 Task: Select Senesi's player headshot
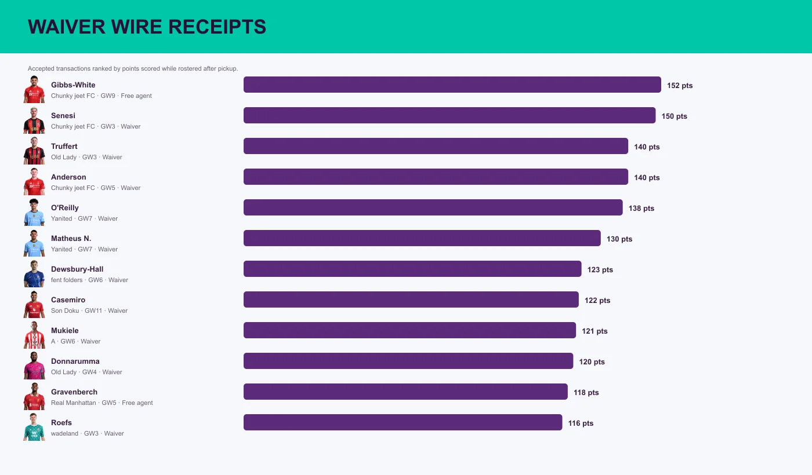coord(34,120)
